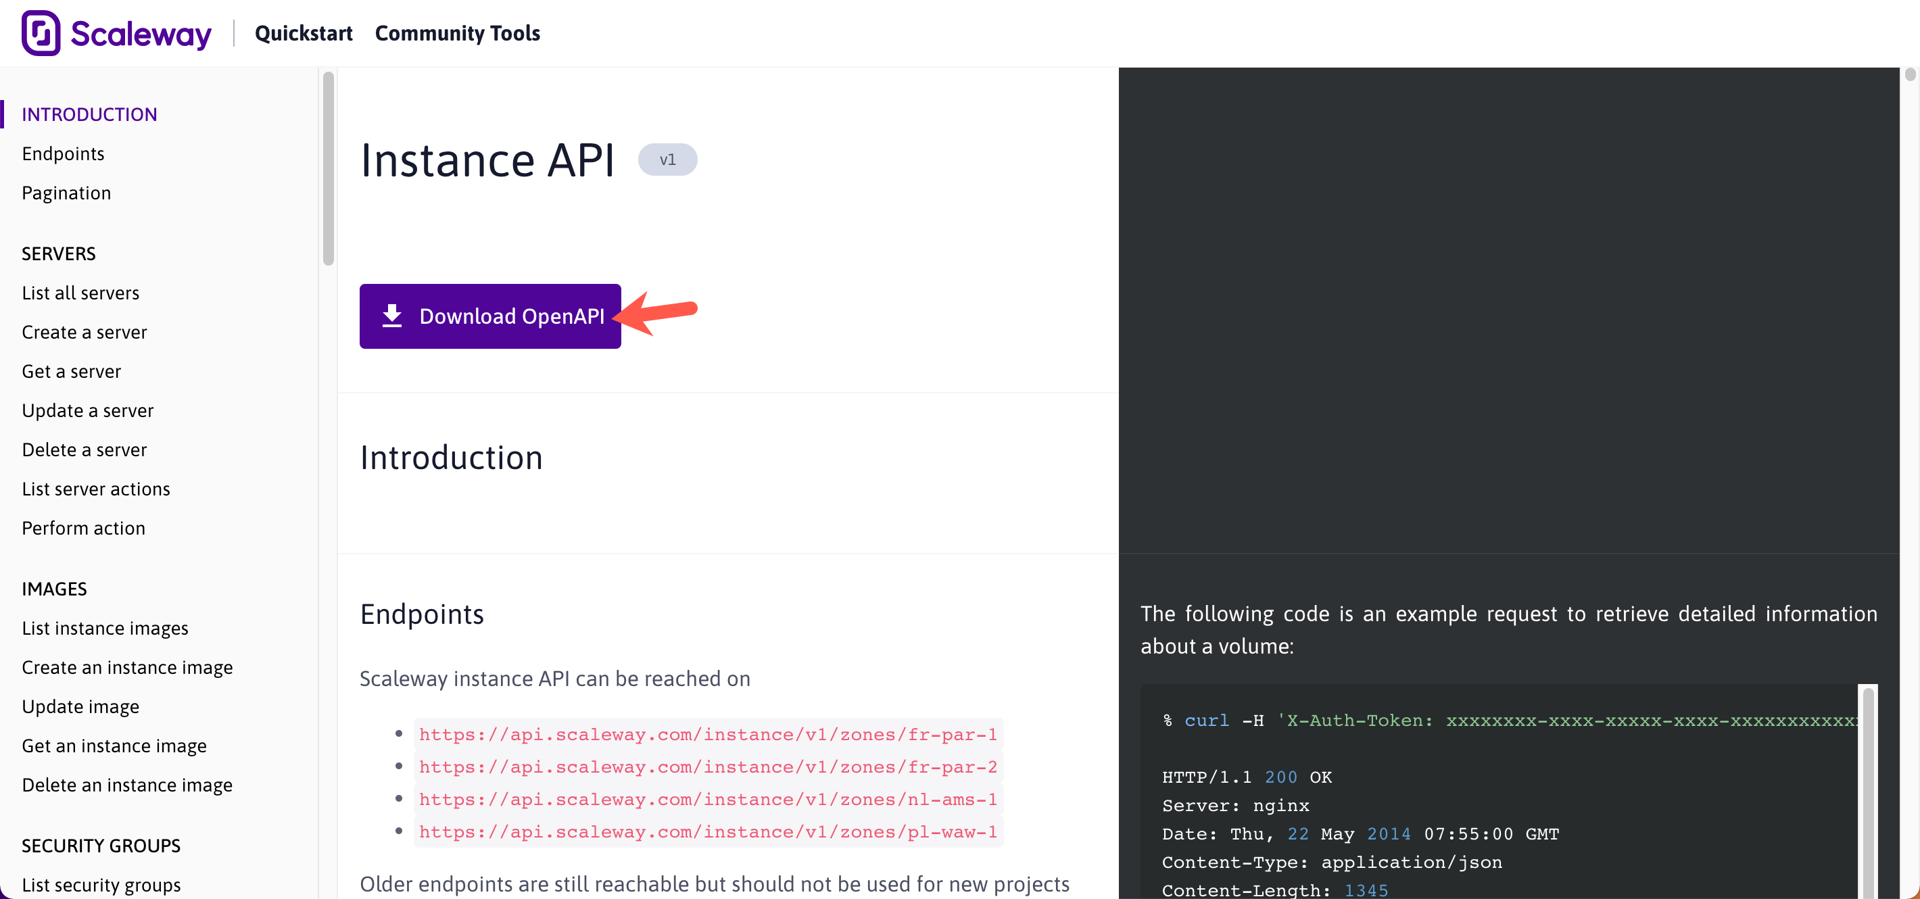Open List instance images entry
The image size is (1920, 899).
(105, 629)
